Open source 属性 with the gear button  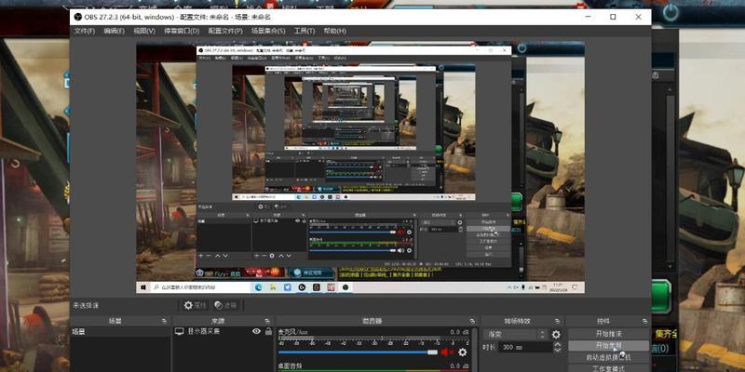coord(195,305)
